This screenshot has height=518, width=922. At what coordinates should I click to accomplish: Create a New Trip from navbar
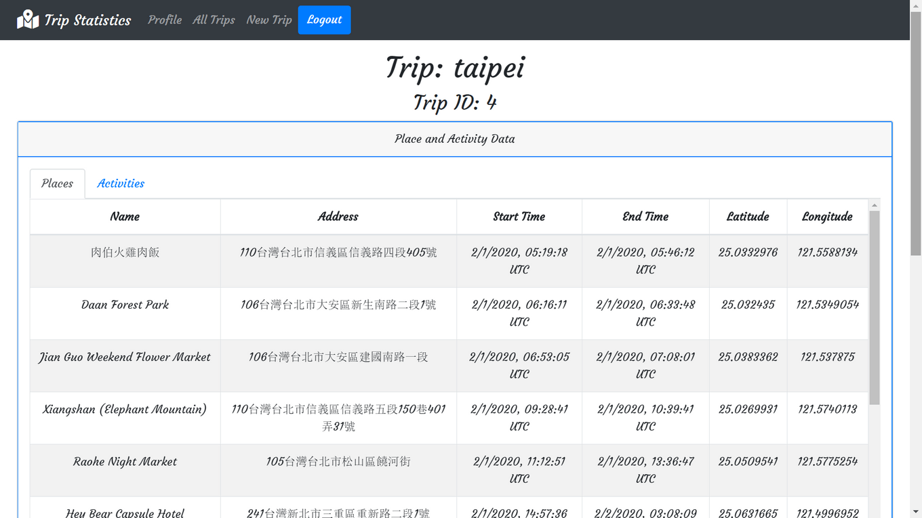[269, 20]
